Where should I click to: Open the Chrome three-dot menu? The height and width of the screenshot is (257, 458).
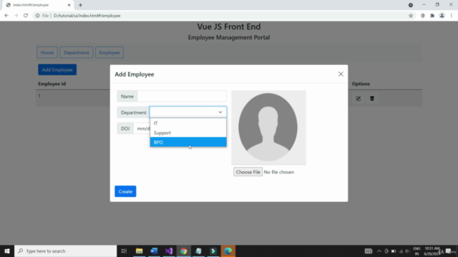452,16
